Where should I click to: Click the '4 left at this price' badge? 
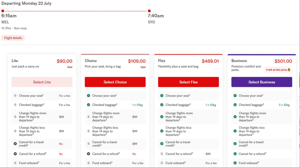coord(278,70)
